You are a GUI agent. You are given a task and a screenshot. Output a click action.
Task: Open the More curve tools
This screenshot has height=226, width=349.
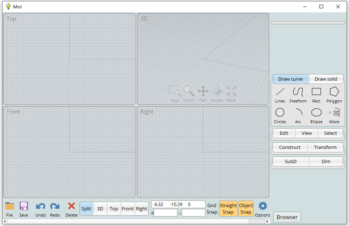pos(334,115)
